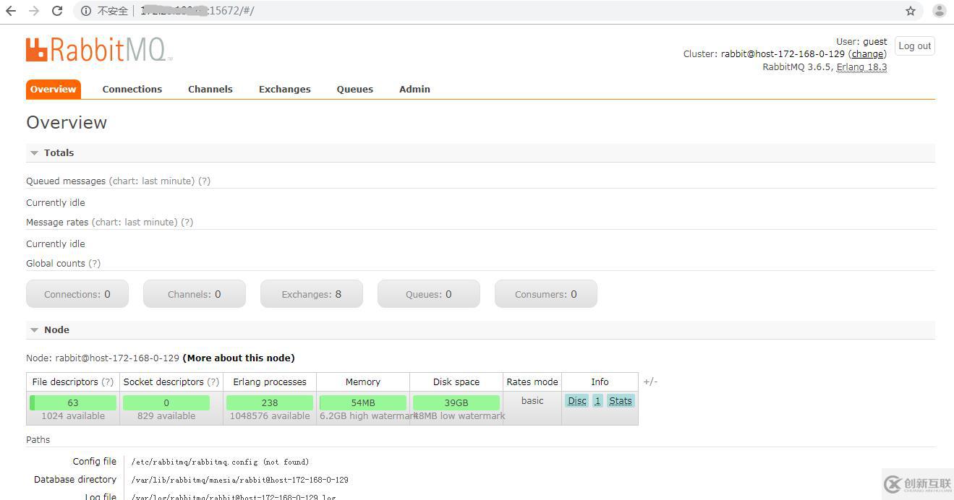Screen dimensions: 954x500
Task: Click the cluster name change link
Action: tap(867, 54)
